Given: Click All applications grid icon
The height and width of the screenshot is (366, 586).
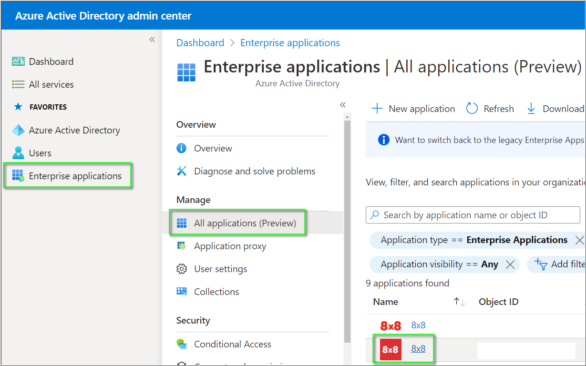Looking at the screenshot, I should coord(182,223).
